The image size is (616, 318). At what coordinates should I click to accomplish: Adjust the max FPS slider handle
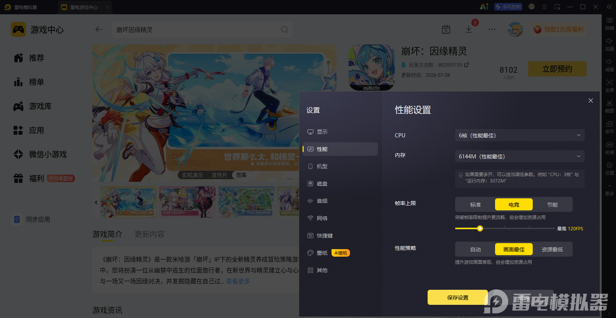coord(480,228)
